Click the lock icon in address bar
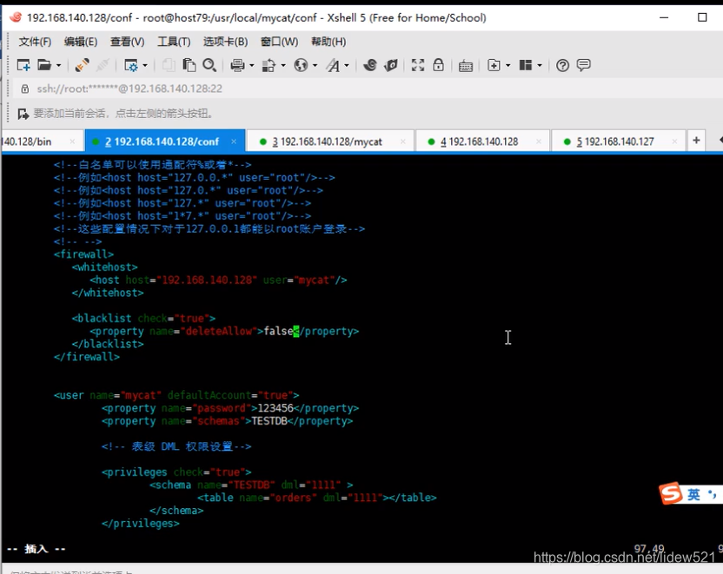 click(25, 89)
